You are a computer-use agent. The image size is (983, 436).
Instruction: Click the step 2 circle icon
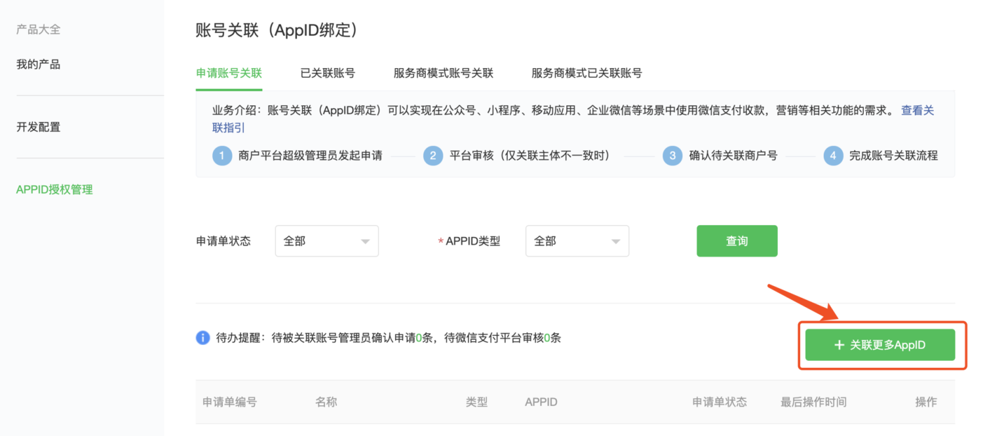433,156
